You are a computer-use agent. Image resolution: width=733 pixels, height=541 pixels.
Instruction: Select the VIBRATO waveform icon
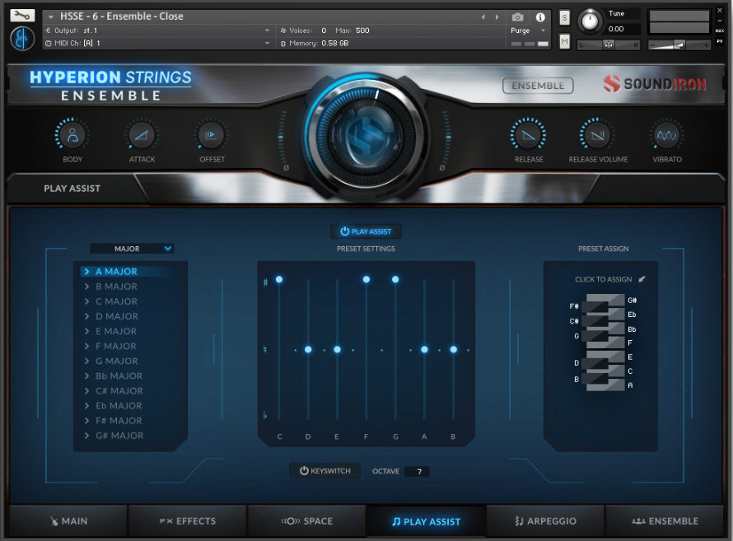click(x=666, y=135)
